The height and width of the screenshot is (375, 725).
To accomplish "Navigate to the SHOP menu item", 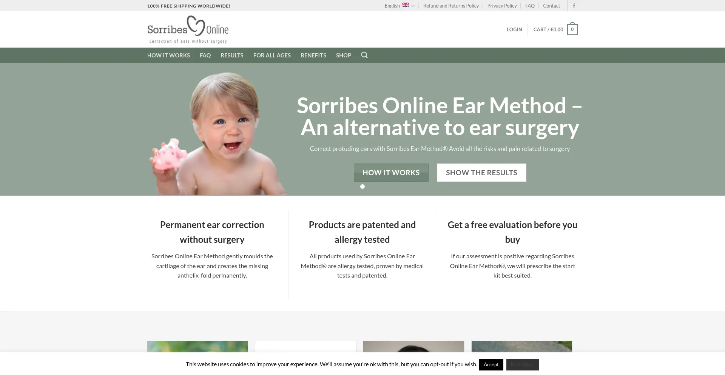I will click(x=344, y=55).
